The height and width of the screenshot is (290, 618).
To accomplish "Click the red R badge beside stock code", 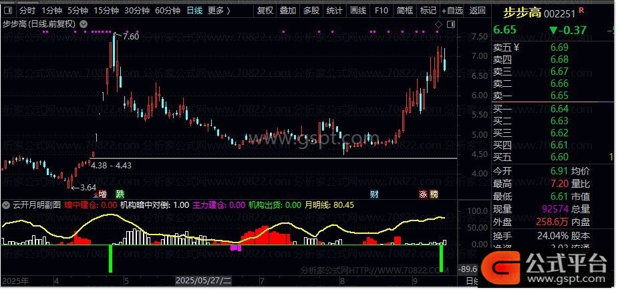I will click(581, 10).
